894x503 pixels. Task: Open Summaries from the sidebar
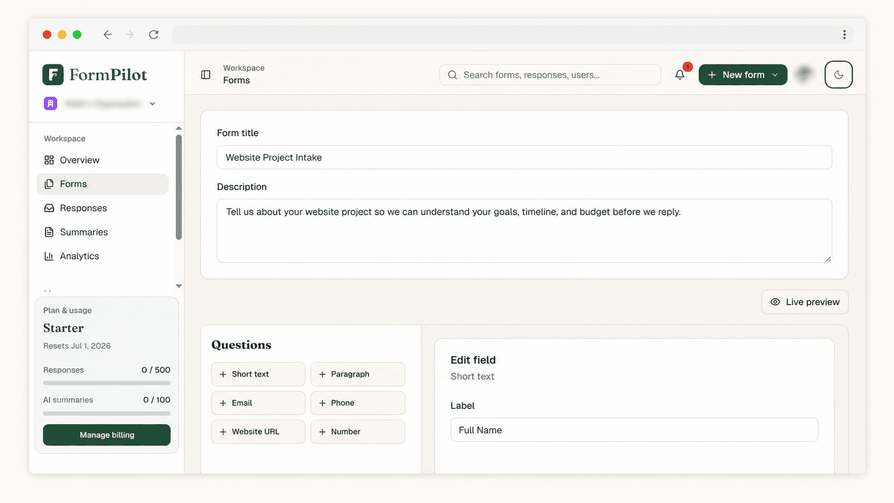(x=102, y=232)
